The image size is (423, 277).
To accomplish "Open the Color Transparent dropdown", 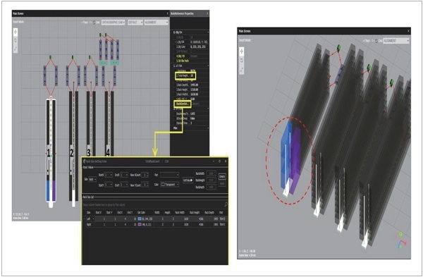I will pos(170,185).
